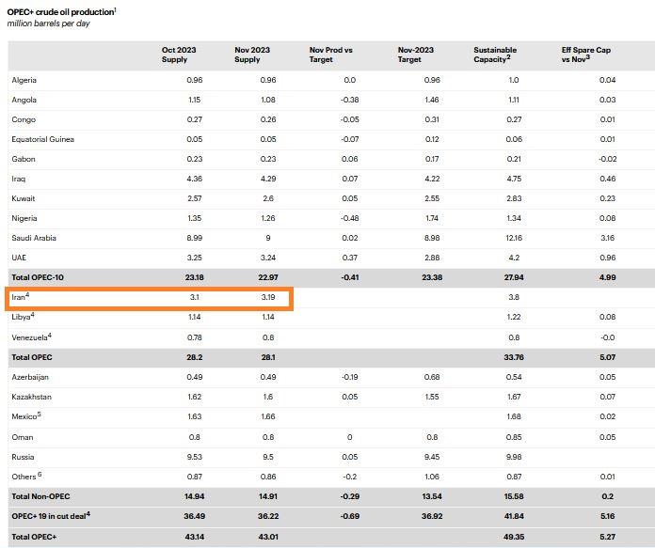The height and width of the screenshot is (548, 655).
Task: Select the "Total OPEC-10" summary row label
Action: click(x=40, y=278)
